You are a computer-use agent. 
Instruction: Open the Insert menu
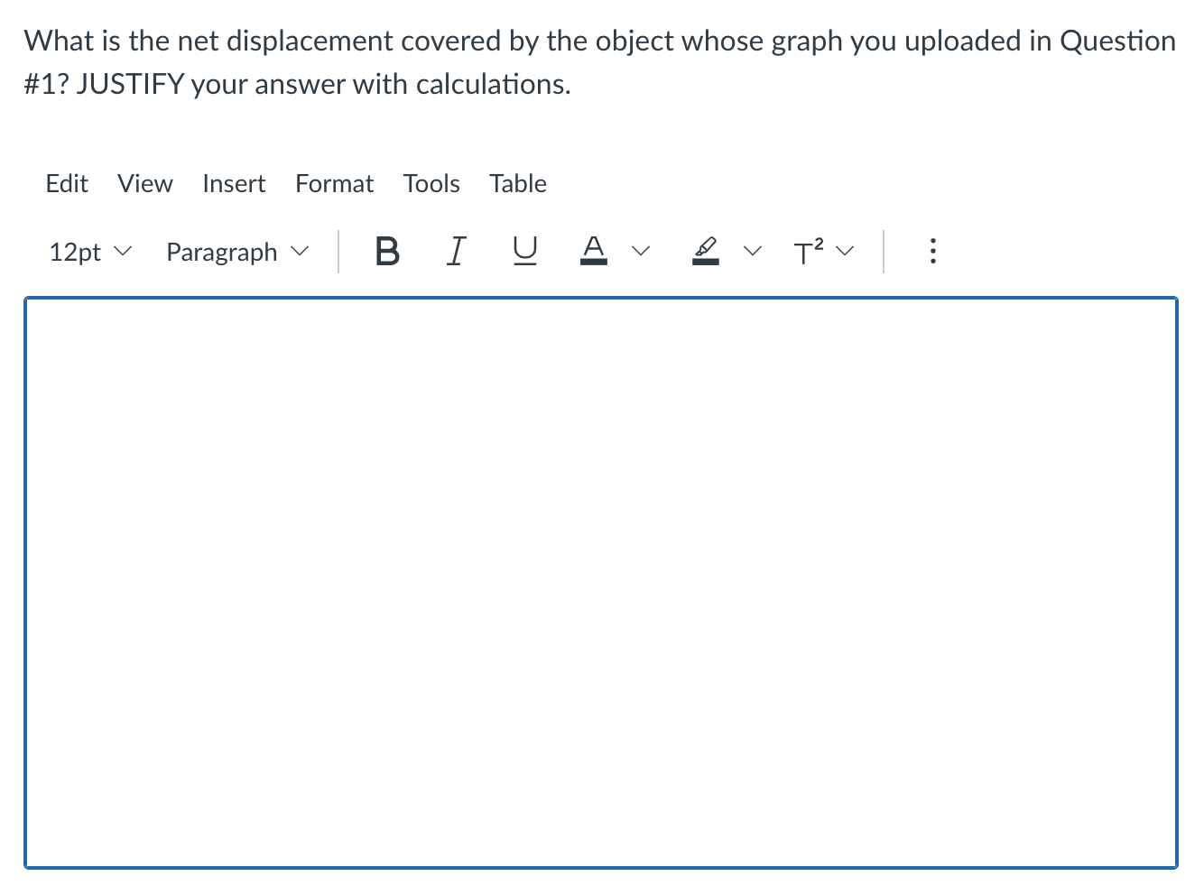pyautogui.click(x=234, y=183)
